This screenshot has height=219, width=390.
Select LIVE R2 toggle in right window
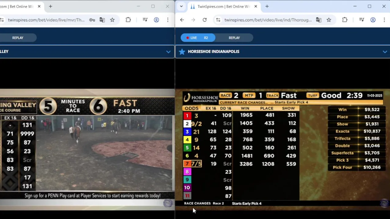tap(198, 38)
